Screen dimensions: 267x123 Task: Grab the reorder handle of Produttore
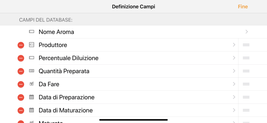(246, 45)
